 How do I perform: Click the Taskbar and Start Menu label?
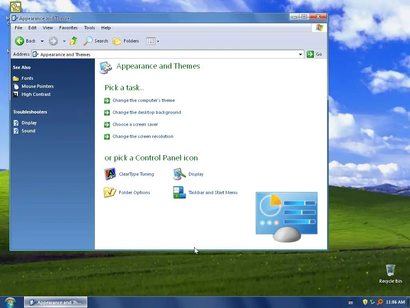pos(213,192)
